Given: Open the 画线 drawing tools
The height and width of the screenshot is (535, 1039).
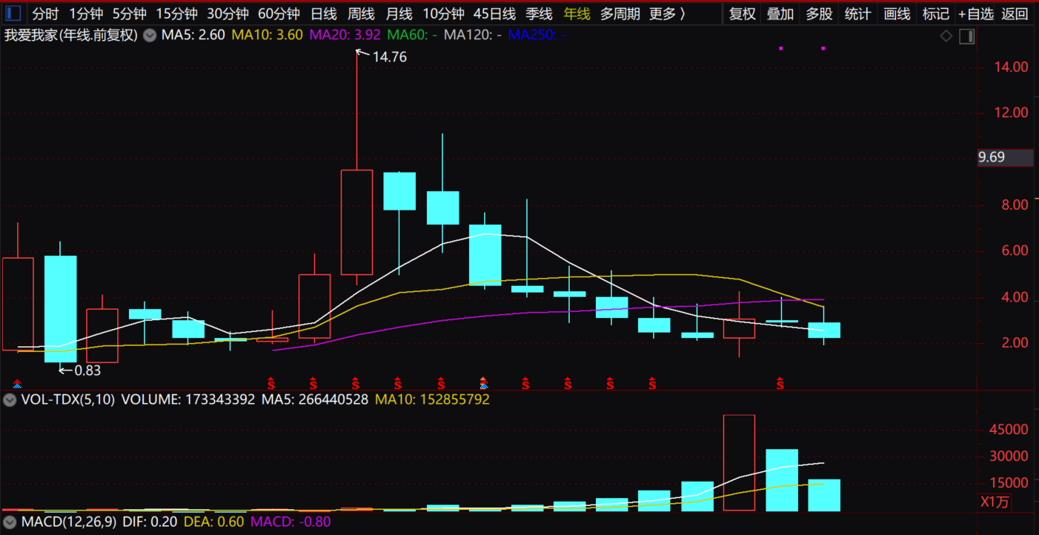Looking at the screenshot, I should click(897, 13).
